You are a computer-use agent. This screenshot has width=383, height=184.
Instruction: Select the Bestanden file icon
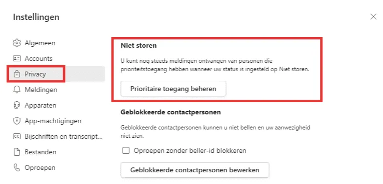[x=17, y=152]
